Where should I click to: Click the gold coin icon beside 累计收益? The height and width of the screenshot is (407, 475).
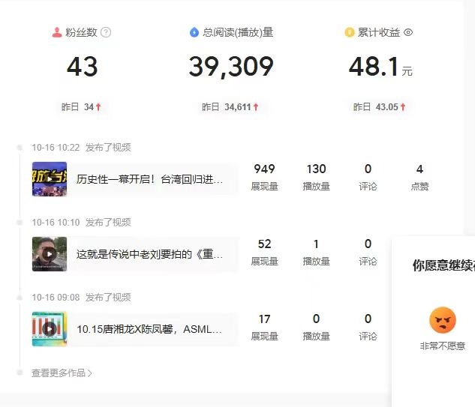[349, 32]
